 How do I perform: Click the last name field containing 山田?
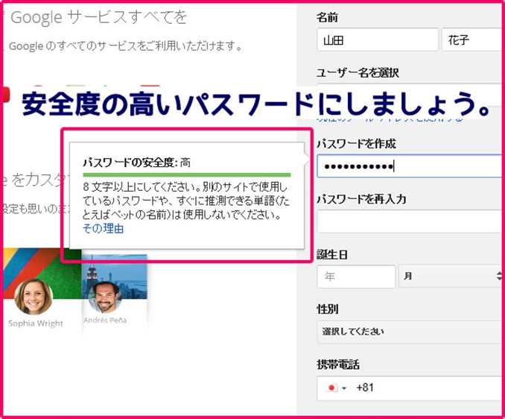(x=377, y=40)
